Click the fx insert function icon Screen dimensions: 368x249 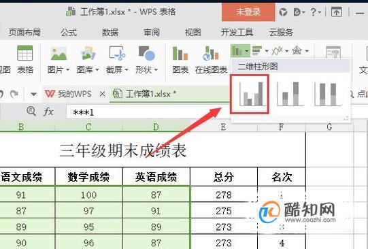coord(48,112)
